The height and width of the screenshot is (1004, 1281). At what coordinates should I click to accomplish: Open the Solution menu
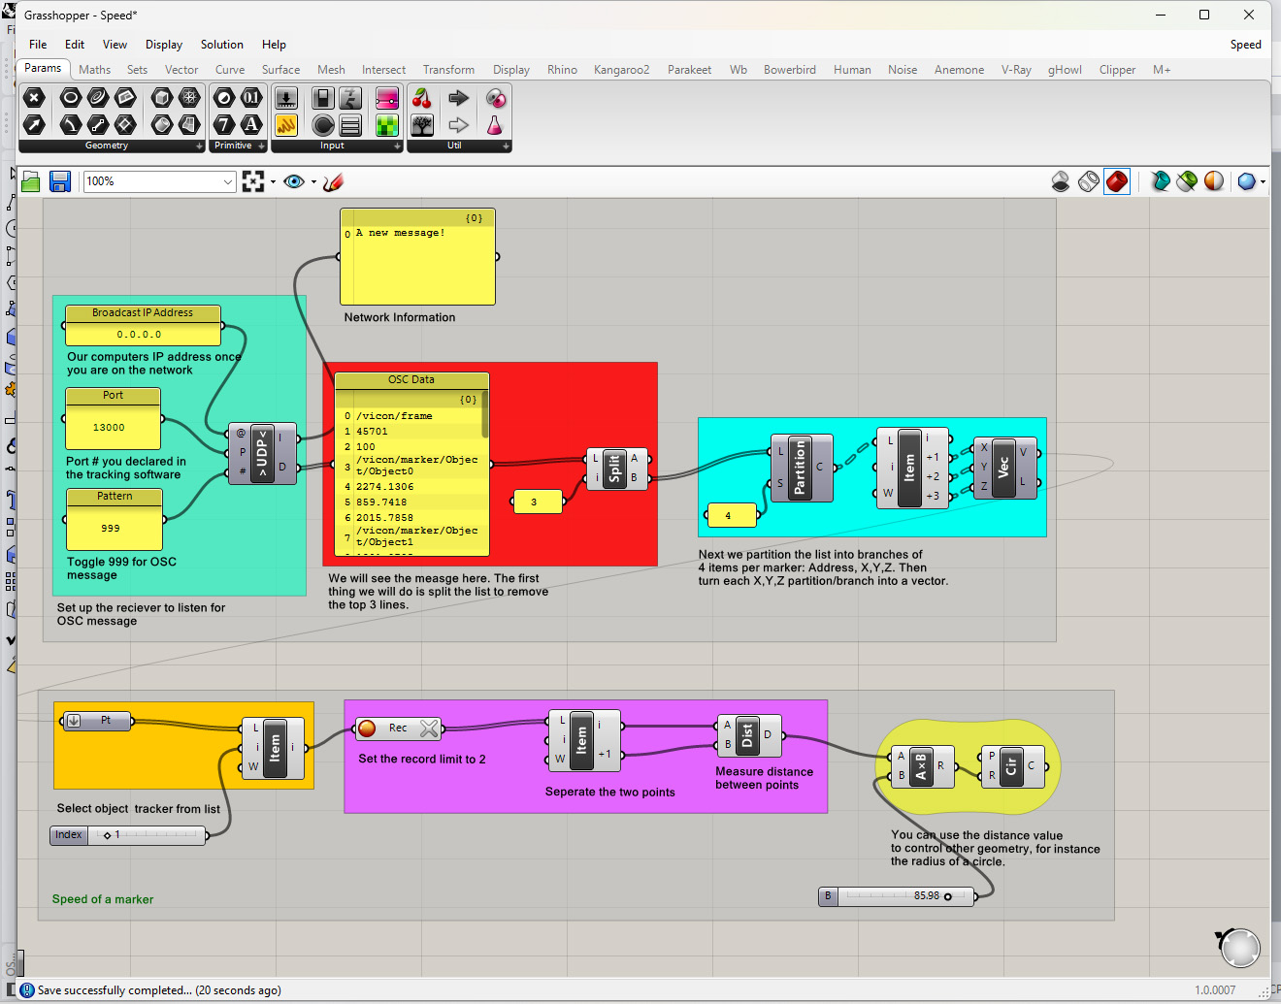click(221, 45)
